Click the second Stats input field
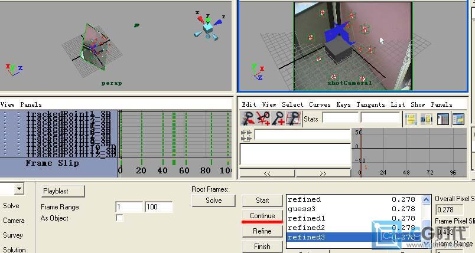 pyautogui.click(x=380, y=117)
